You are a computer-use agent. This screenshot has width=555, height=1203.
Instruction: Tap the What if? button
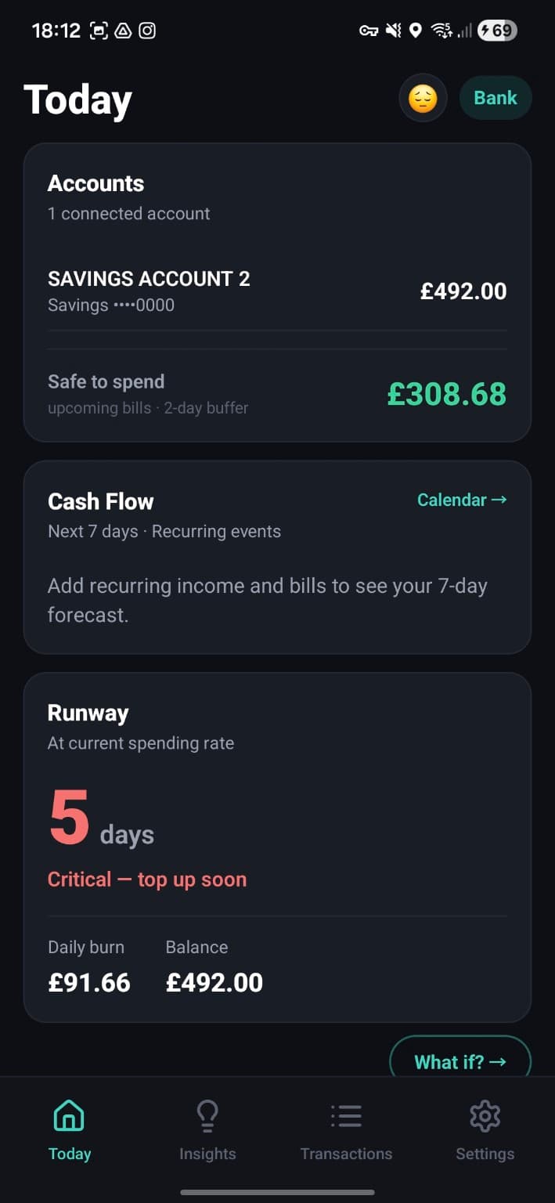pos(460,1061)
